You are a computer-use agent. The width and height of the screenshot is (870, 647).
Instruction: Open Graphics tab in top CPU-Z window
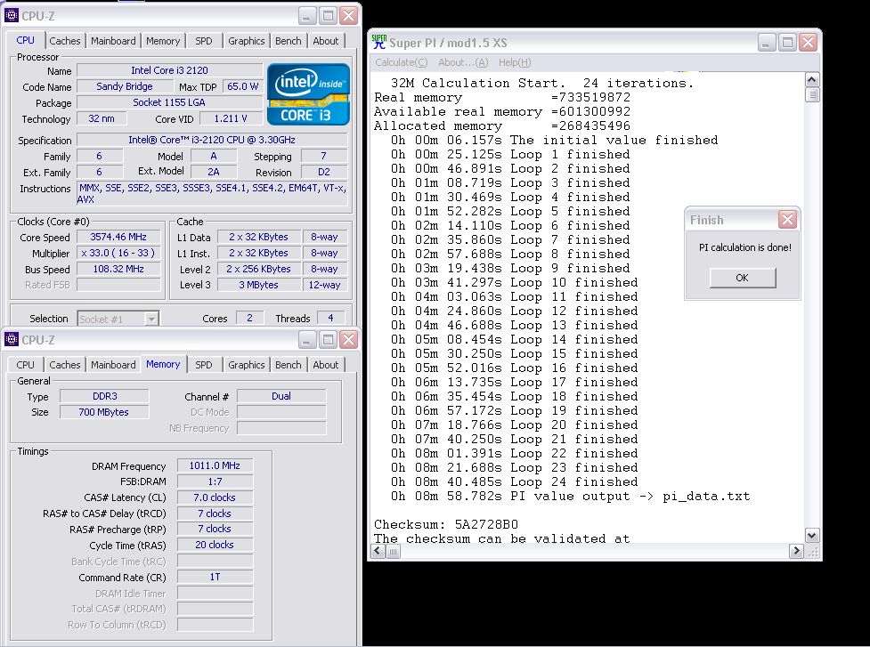pos(247,40)
